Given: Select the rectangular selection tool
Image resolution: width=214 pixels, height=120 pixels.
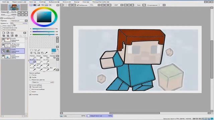Looking at the screenshot, I should tap(31, 50).
